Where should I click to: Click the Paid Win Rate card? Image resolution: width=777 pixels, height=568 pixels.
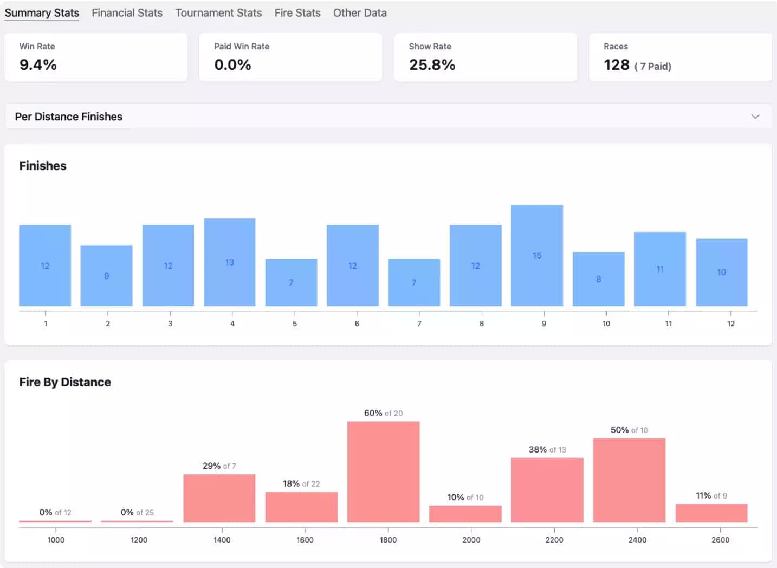click(x=290, y=57)
